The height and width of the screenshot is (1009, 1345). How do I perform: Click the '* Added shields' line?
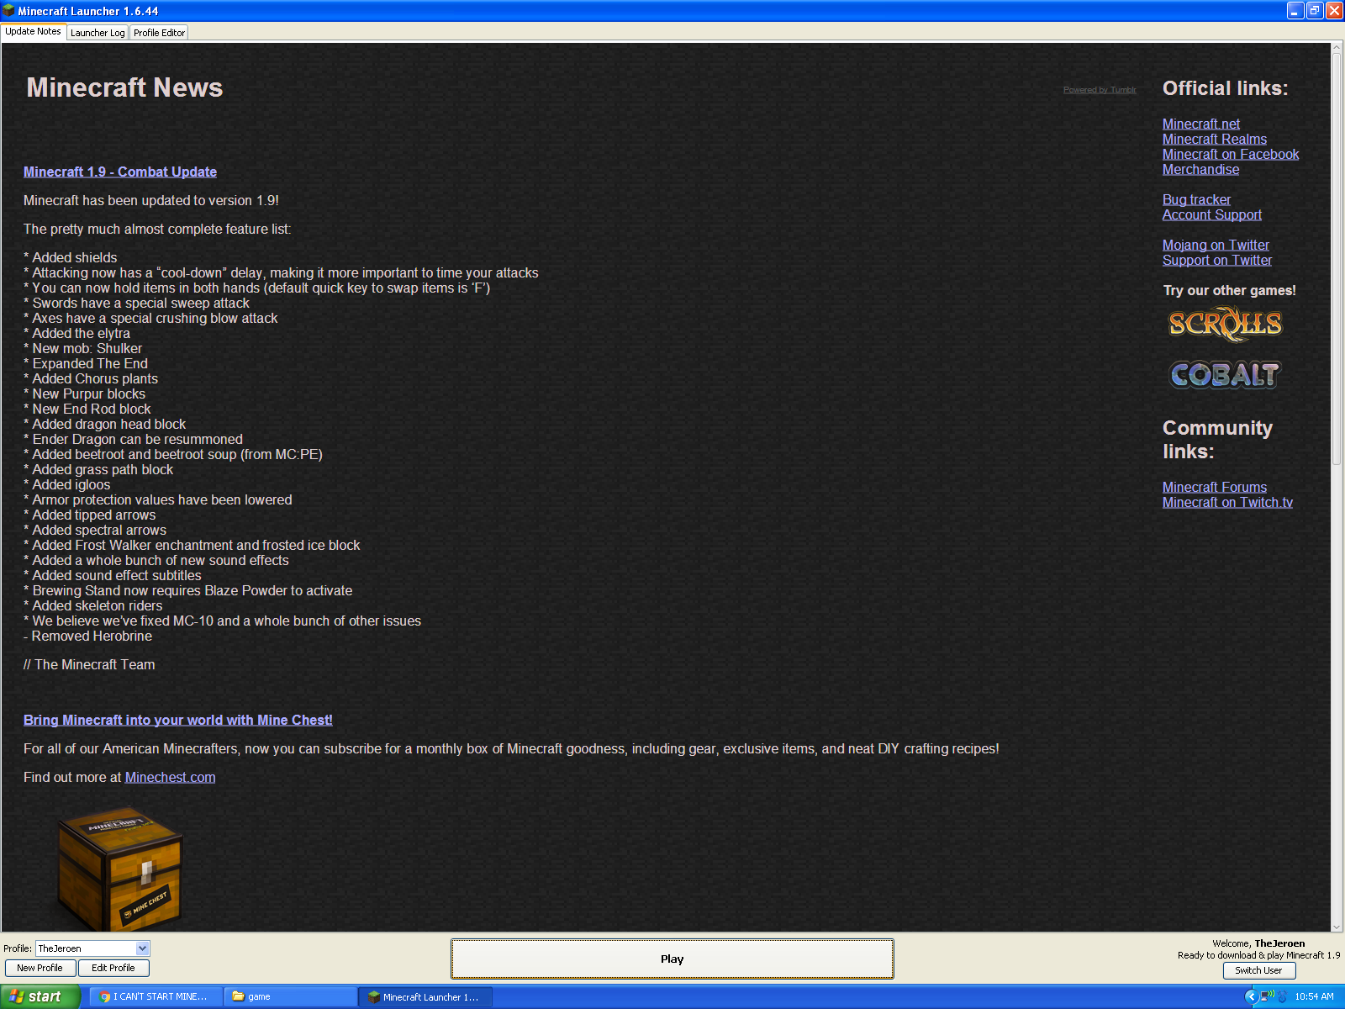coord(71,257)
